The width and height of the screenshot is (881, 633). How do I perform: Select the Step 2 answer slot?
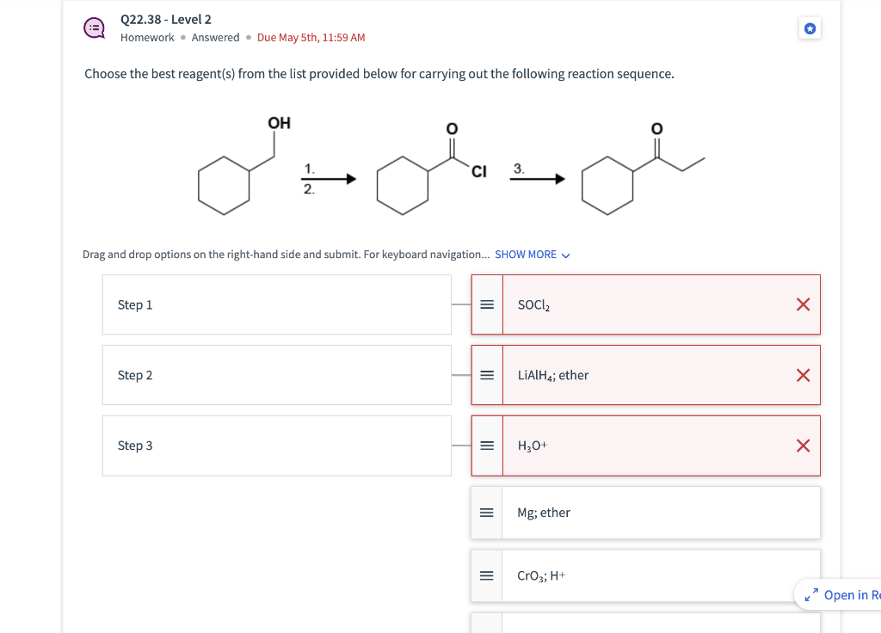(x=276, y=374)
